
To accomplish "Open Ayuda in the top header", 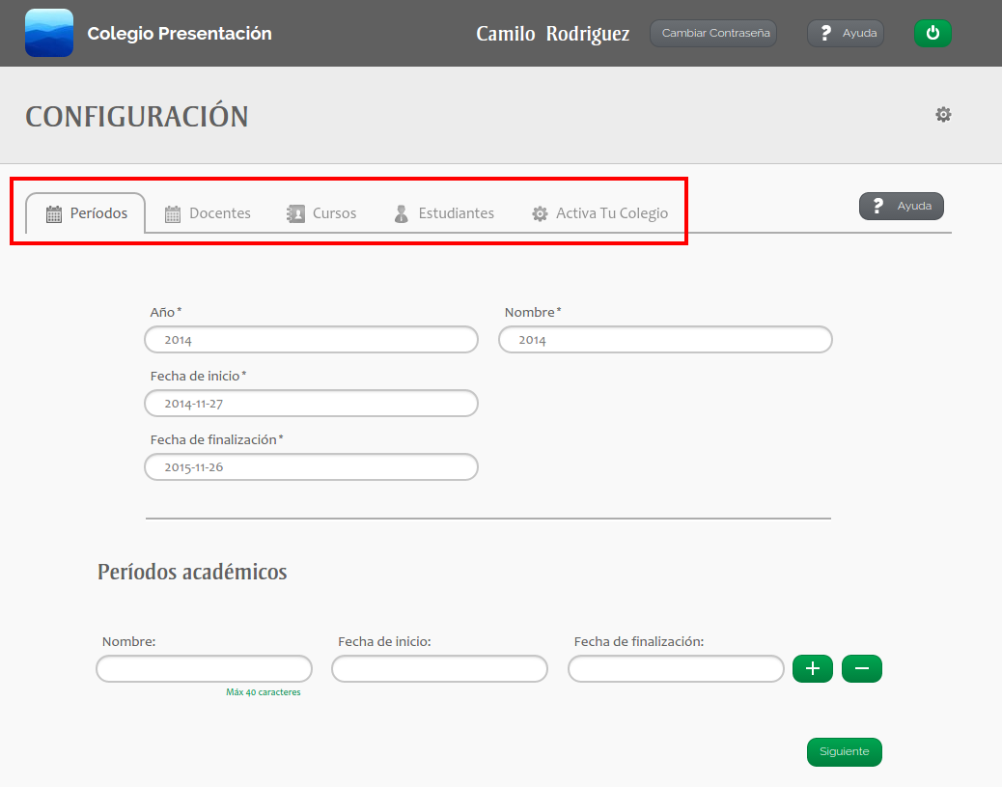I will point(846,33).
